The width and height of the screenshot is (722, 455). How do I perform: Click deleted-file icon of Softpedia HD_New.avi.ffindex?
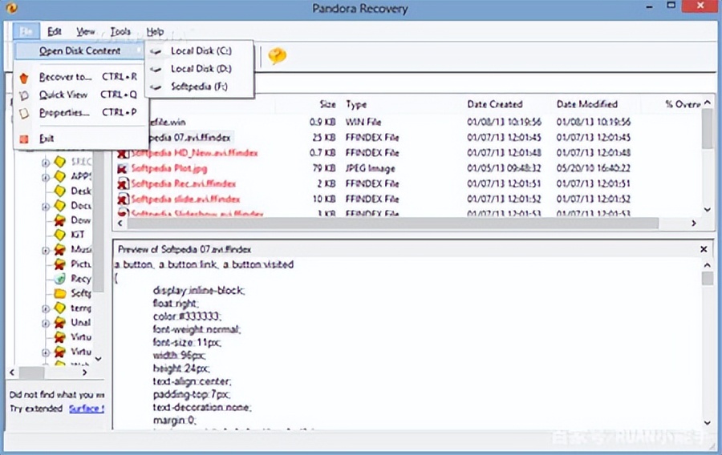tap(123, 153)
